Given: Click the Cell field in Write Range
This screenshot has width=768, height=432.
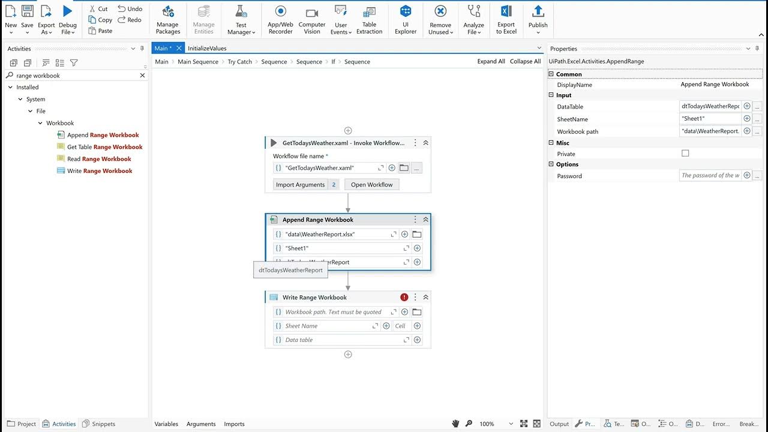Looking at the screenshot, I should [x=401, y=326].
